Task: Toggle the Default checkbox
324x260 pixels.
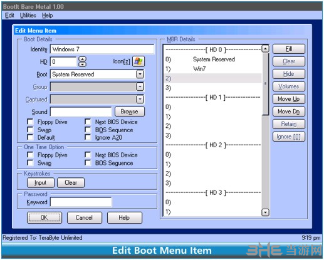Action: (30, 137)
